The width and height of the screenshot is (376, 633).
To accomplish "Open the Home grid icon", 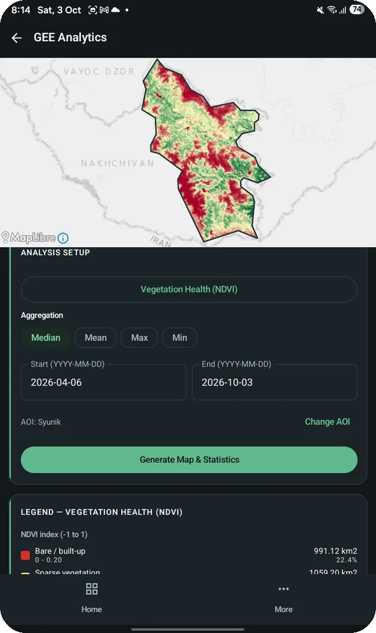I will pyautogui.click(x=92, y=589).
